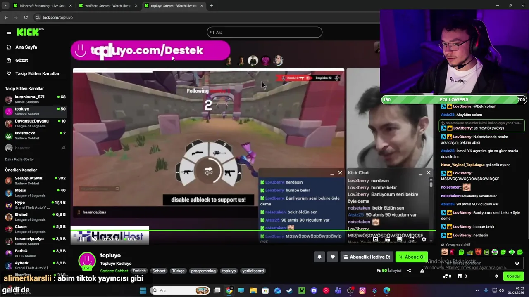Click Gönder send button
Viewport: 529px width, 297px height.
pyautogui.click(x=513, y=276)
